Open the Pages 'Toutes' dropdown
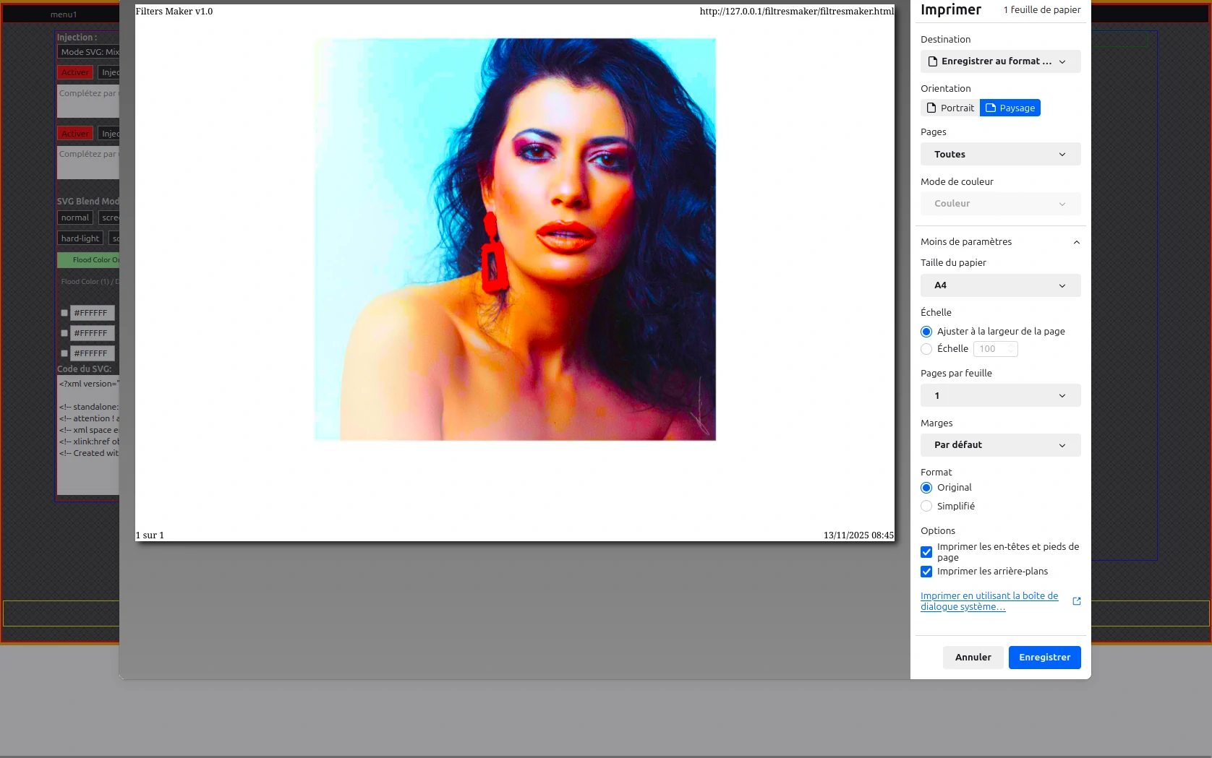This screenshot has height=758, width=1212. click(x=1000, y=154)
